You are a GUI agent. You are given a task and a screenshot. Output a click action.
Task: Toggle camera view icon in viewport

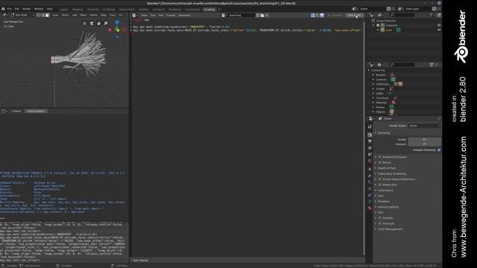[x=92, y=23]
